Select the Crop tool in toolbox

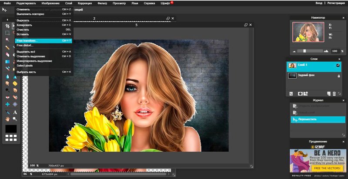[x=7, y=26]
